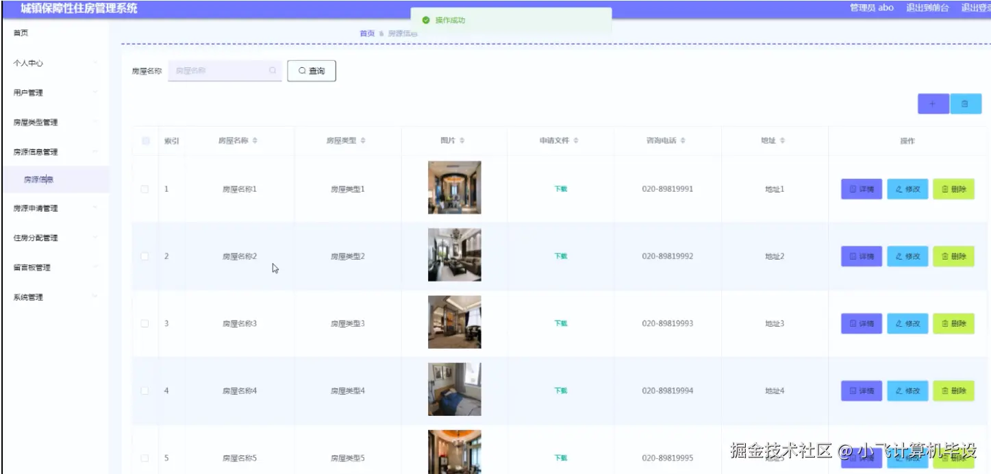This screenshot has width=991, height=474.
Task: Click phone number 020-89819993
Action: click(x=668, y=323)
